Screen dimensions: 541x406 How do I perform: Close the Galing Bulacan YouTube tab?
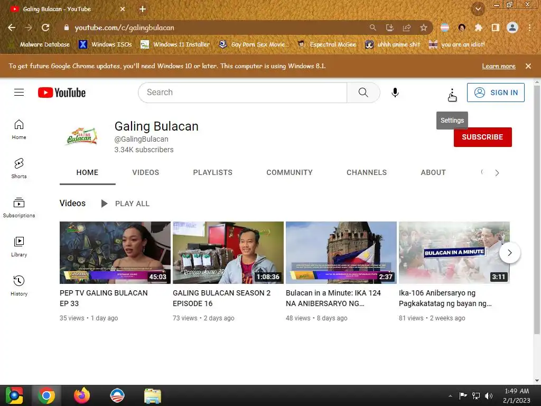123,10
